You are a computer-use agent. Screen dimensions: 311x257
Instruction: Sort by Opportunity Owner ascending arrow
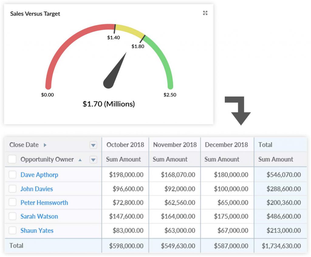click(80, 160)
